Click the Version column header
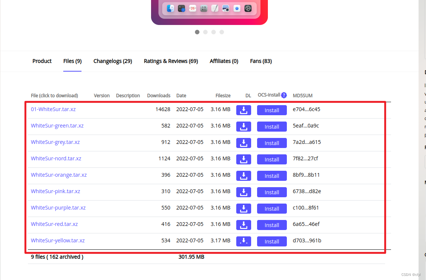 click(102, 95)
